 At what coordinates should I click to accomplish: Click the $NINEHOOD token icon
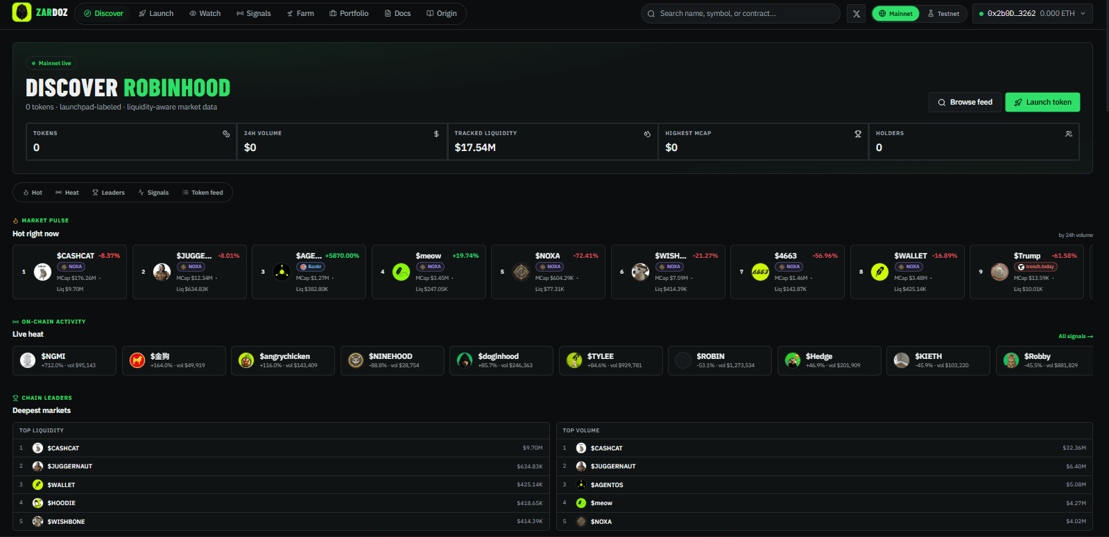coord(356,360)
